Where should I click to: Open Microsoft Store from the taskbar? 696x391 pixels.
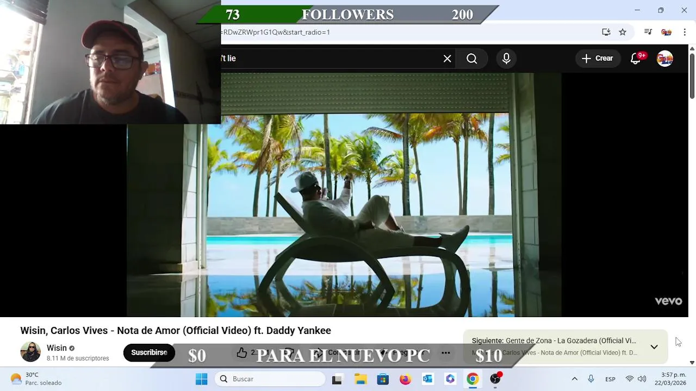(383, 379)
